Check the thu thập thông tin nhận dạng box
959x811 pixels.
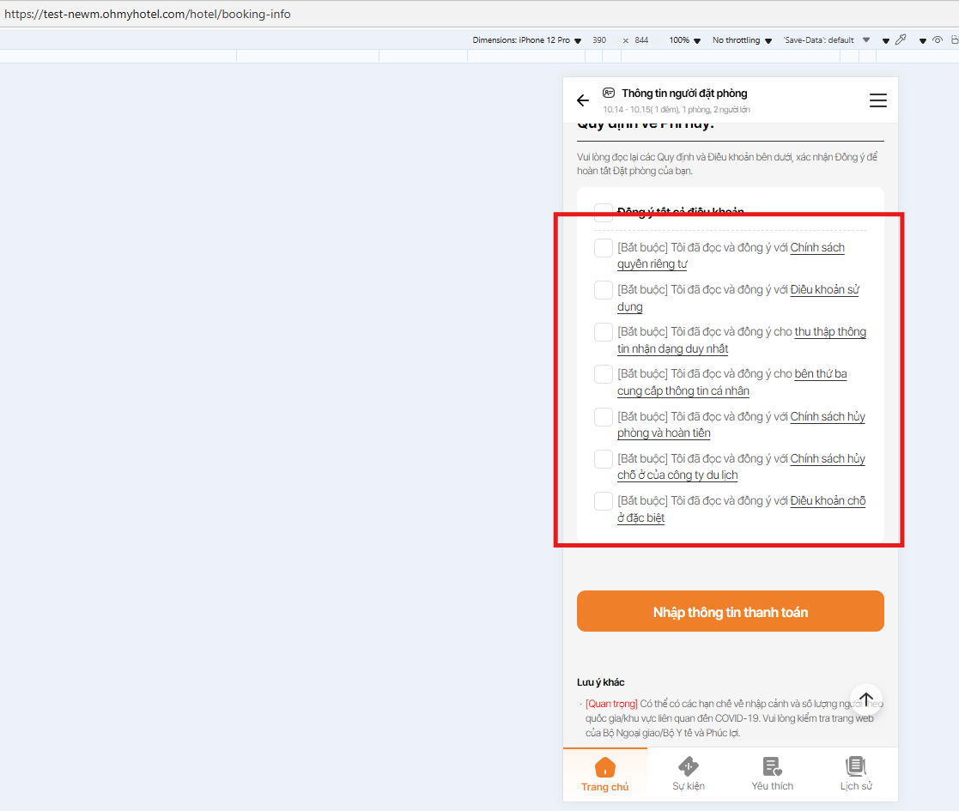click(603, 332)
